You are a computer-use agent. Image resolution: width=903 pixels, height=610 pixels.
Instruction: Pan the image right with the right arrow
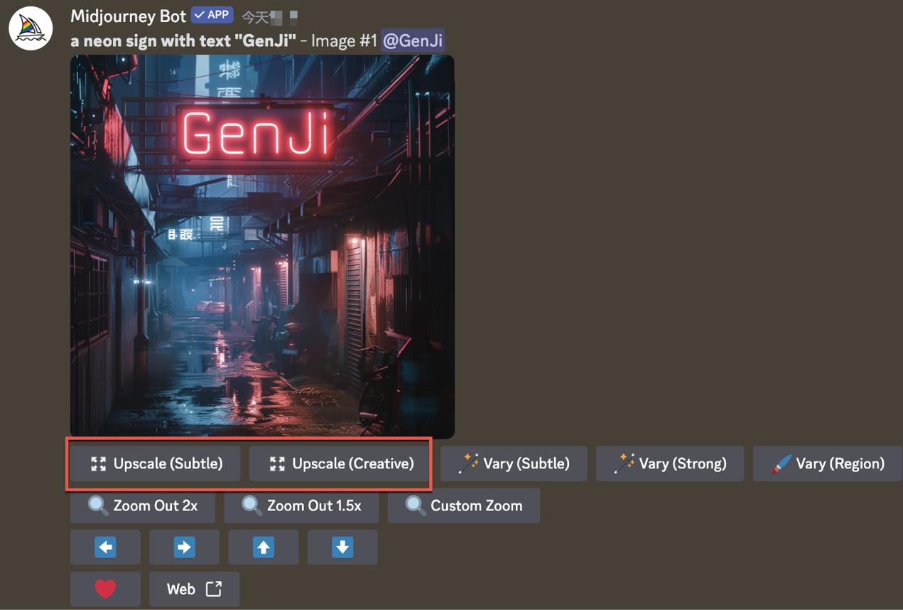(x=184, y=547)
